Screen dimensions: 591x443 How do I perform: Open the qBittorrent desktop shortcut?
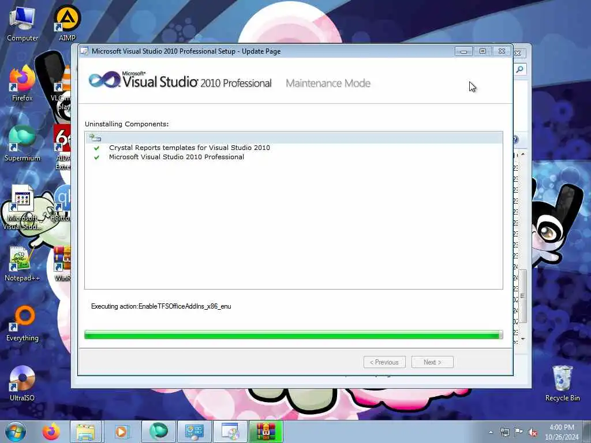click(x=61, y=204)
